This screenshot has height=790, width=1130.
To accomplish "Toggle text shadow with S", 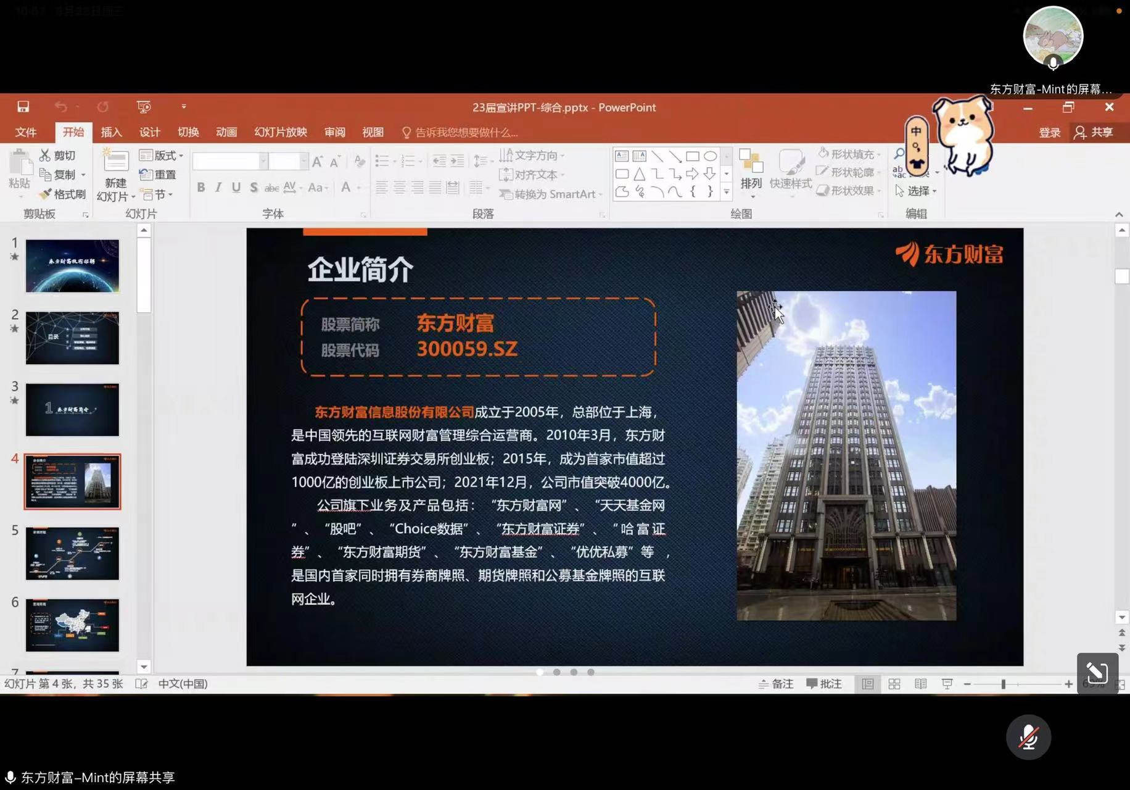I will pyautogui.click(x=254, y=187).
